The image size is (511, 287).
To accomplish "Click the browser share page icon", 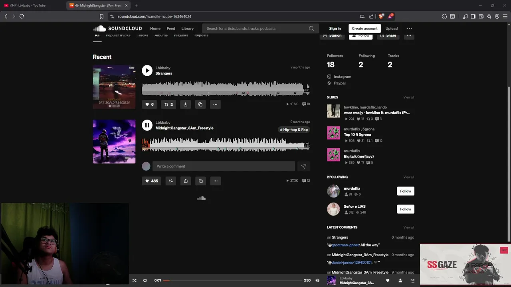I will pos(371,16).
